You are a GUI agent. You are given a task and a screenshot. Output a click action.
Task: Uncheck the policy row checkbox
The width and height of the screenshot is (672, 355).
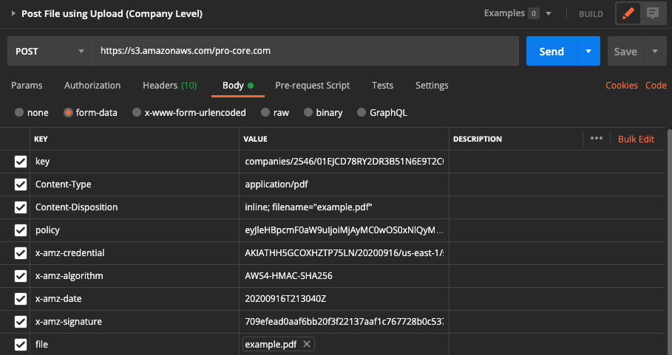pos(21,230)
